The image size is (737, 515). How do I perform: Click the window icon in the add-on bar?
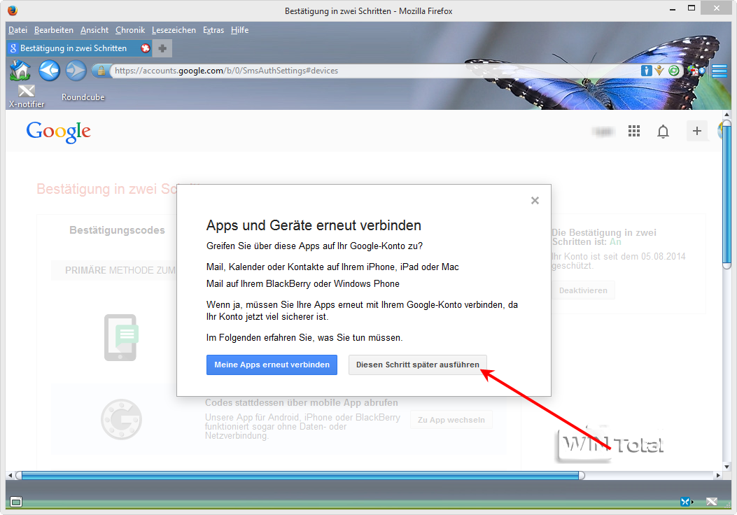(16, 502)
